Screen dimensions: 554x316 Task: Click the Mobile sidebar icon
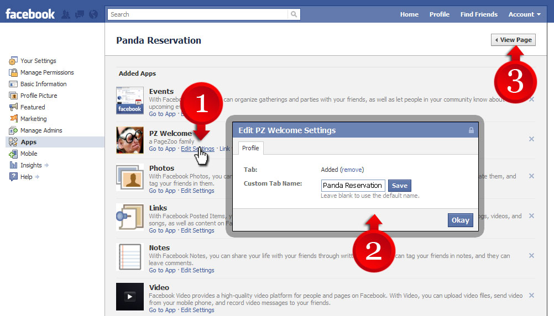coord(13,154)
